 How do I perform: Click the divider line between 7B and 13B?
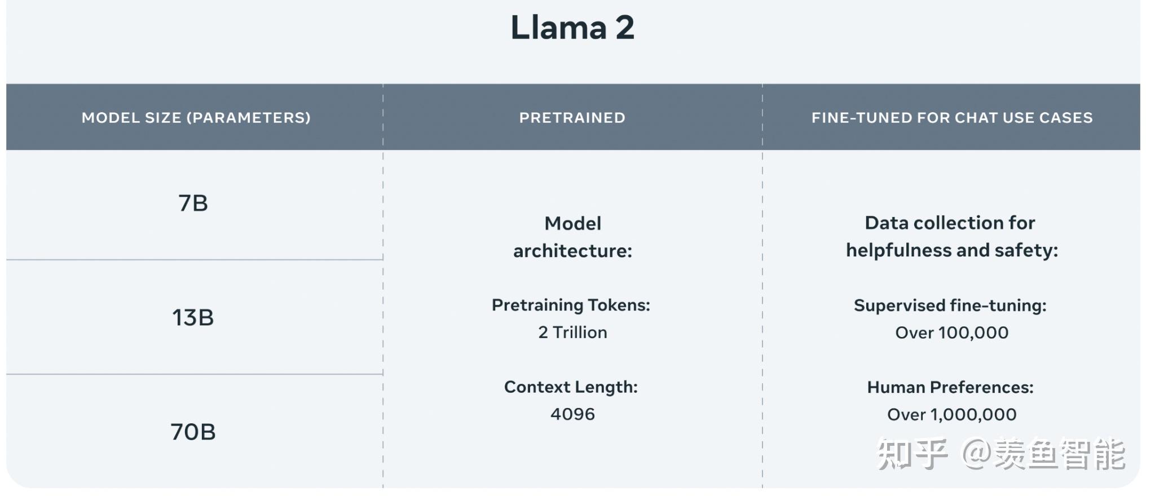click(195, 260)
